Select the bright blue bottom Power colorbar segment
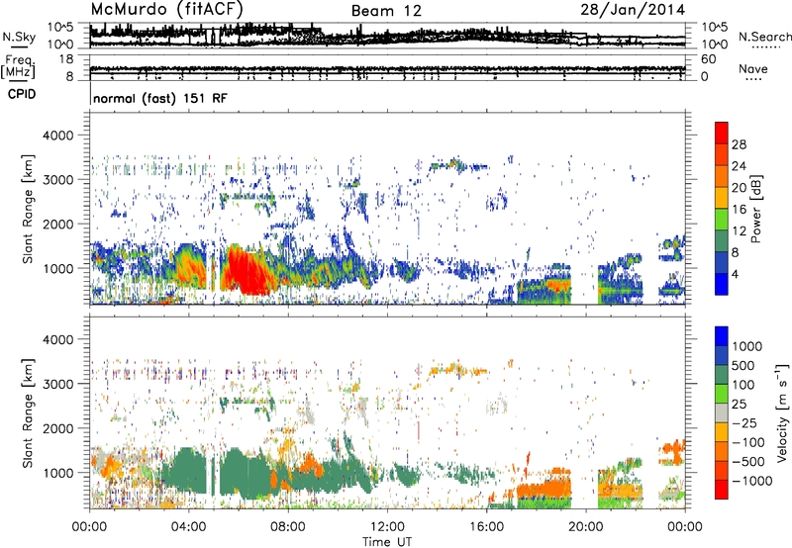The image size is (792, 548). pyautogui.click(x=722, y=284)
